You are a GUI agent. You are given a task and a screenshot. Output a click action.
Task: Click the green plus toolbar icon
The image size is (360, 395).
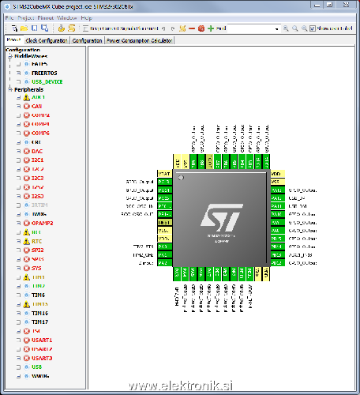pyautogui.click(x=211, y=28)
